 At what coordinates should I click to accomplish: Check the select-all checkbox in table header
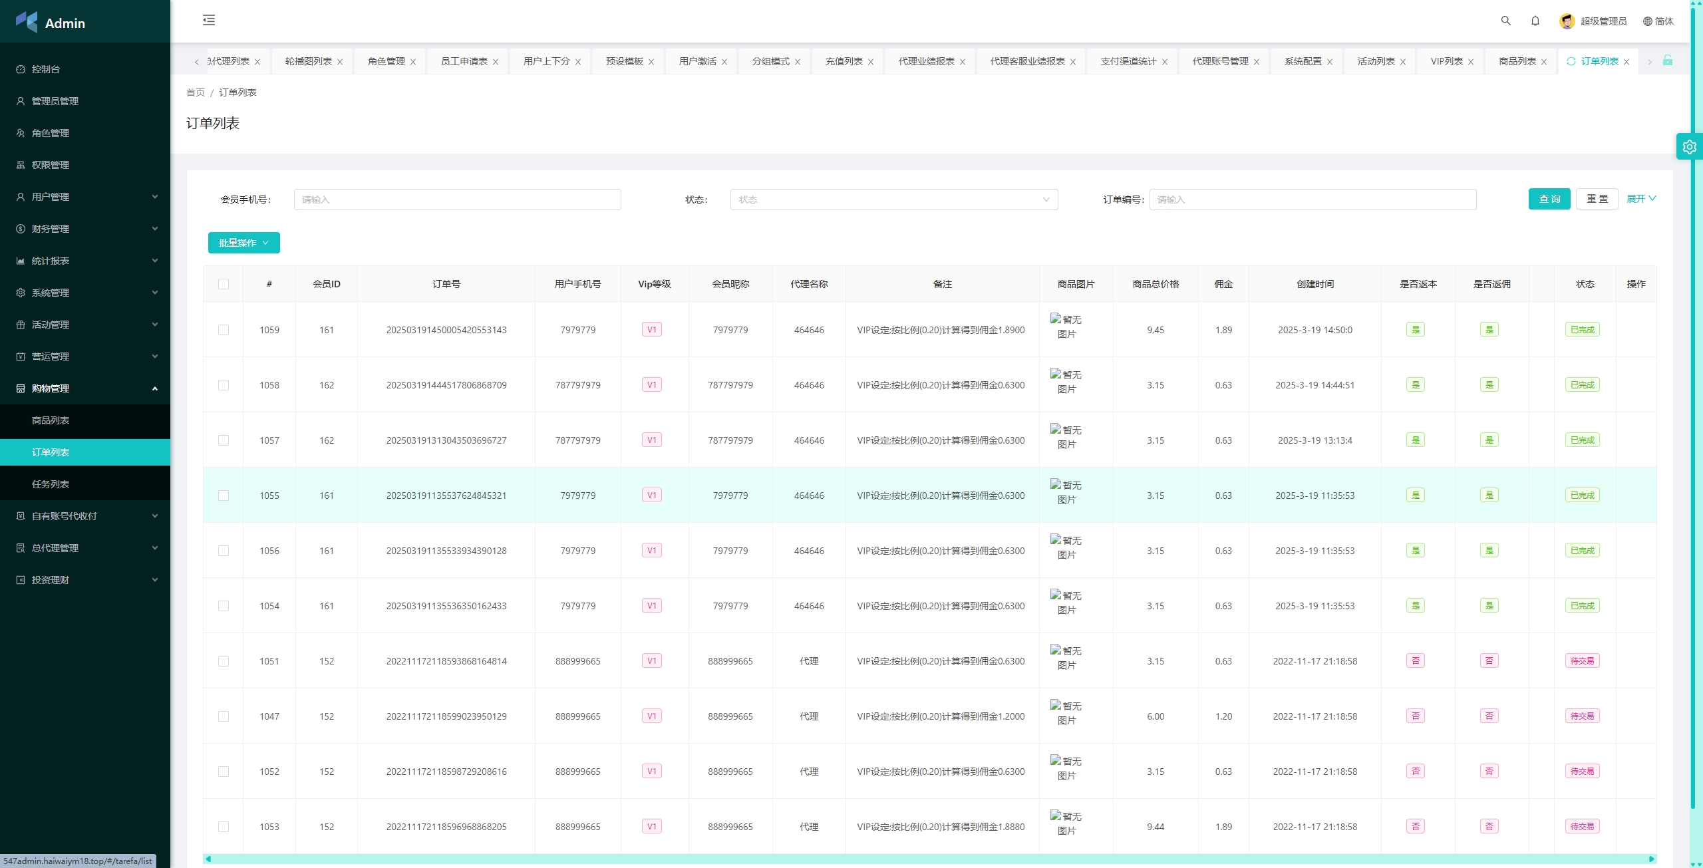(224, 284)
